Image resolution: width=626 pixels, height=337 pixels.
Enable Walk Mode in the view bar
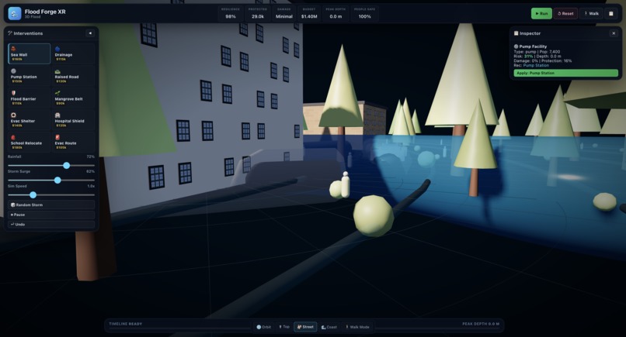pyautogui.click(x=357, y=327)
